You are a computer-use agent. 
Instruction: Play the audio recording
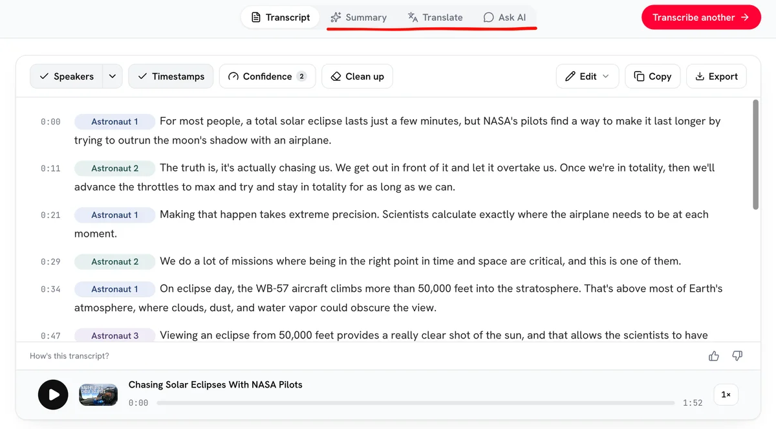pyautogui.click(x=53, y=395)
